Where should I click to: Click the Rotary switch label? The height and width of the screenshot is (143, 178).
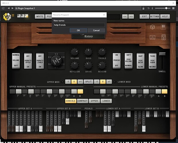coord(88,36)
